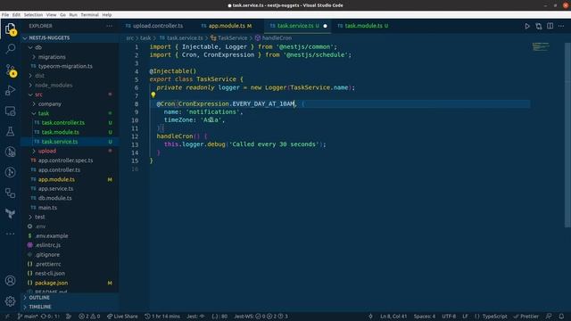Open the Search view in activity bar
Screen dimensions: 571x321
[10, 49]
